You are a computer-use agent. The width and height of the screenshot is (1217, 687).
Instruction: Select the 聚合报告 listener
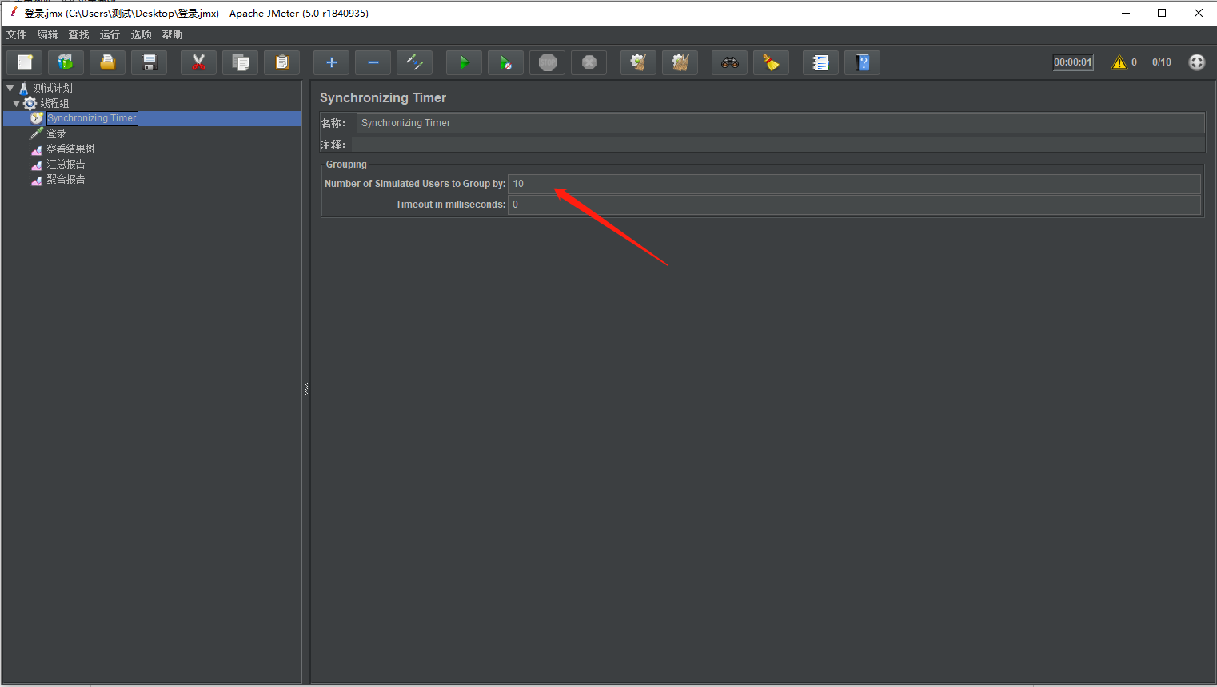click(x=66, y=179)
